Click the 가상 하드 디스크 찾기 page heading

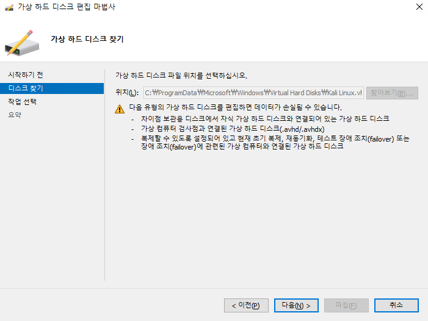(87, 39)
